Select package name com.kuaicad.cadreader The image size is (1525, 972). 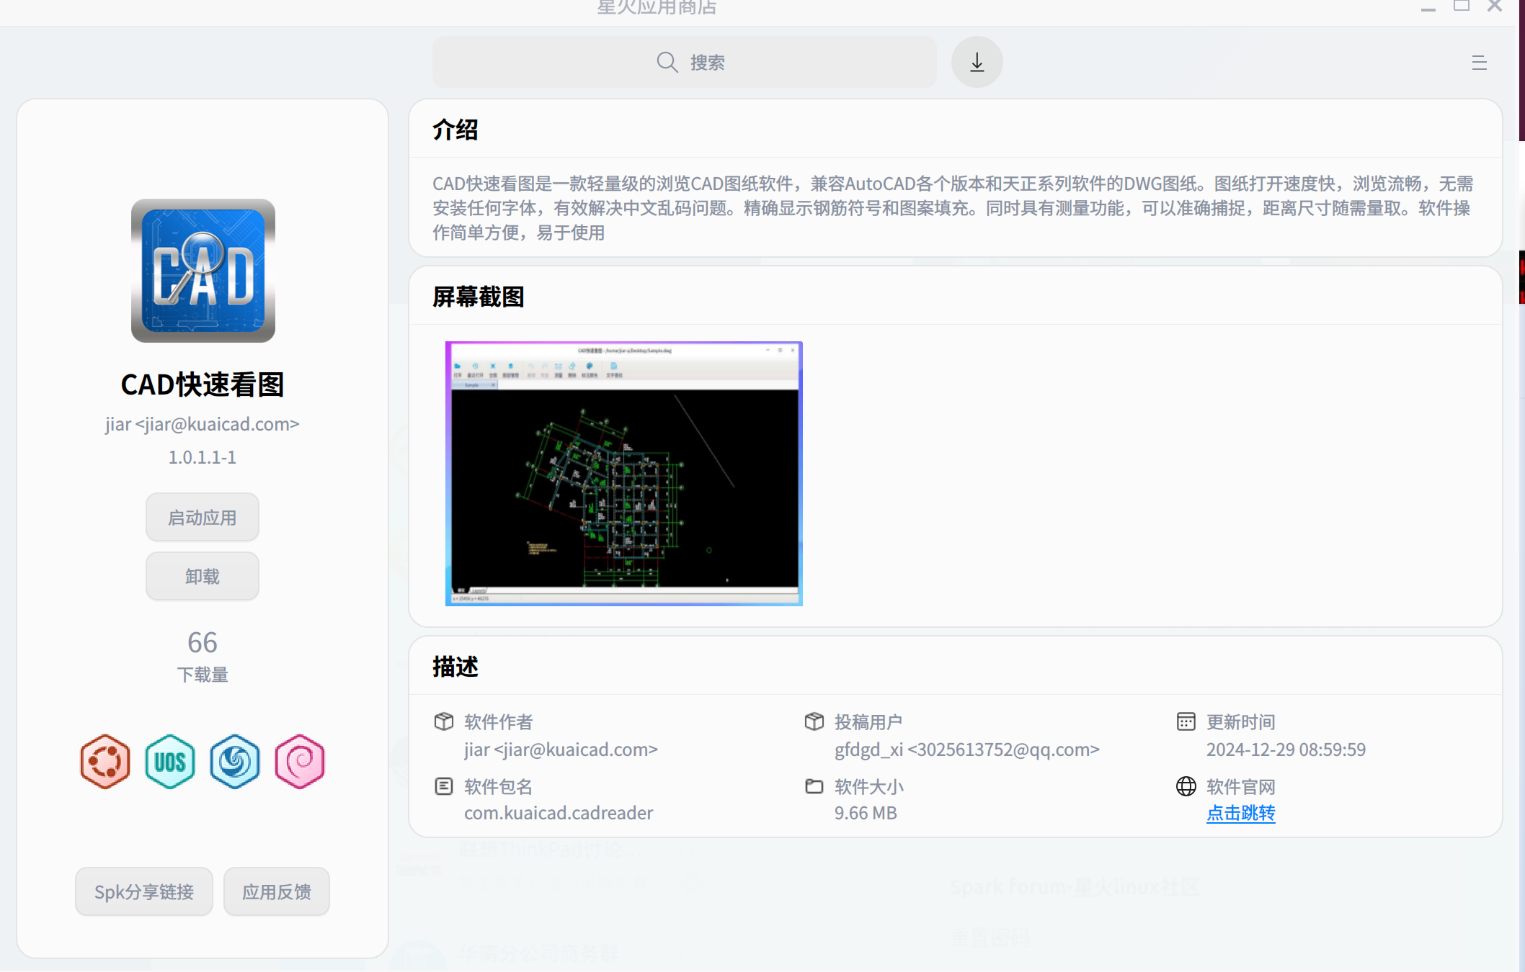pyautogui.click(x=559, y=813)
